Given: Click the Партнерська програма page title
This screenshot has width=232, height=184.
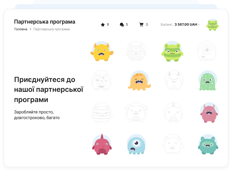Looking at the screenshot, I should [45, 22].
